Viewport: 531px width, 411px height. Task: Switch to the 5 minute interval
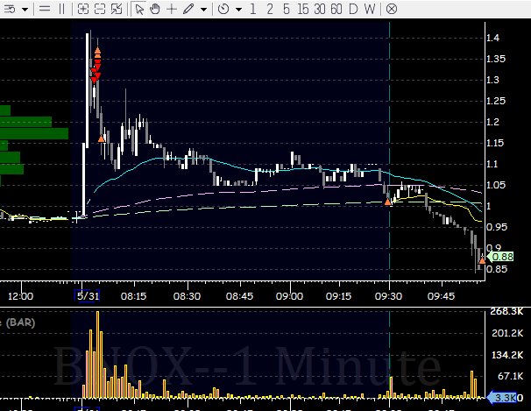coord(287,9)
